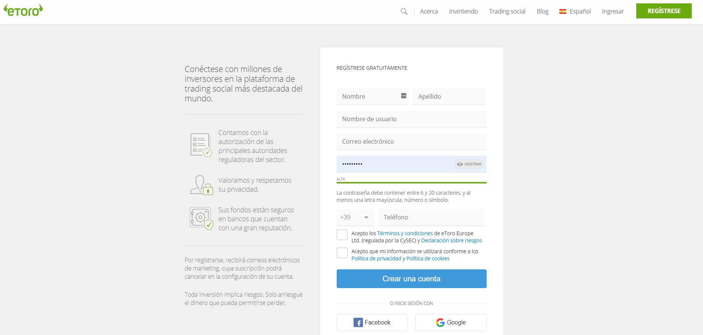Click the REGÍSTRESE GRATUITAMENTE heading
The width and height of the screenshot is (703, 335).
pyautogui.click(x=372, y=68)
